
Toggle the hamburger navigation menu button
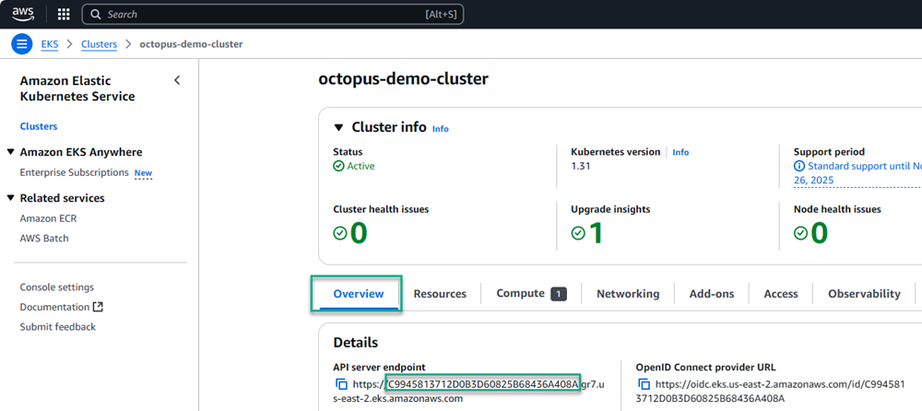pos(22,44)
